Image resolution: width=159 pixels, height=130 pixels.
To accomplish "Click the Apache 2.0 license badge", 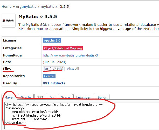I will pyautogui.click(x=52, y=40).
